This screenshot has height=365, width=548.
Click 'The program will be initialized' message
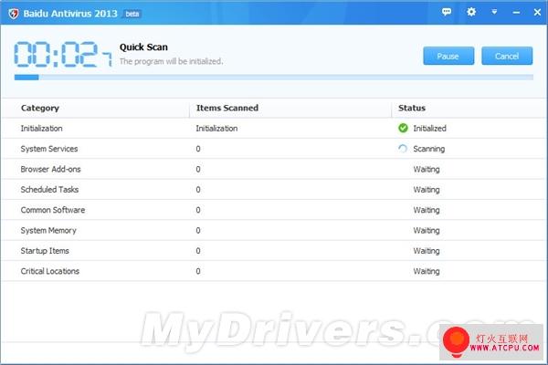pos(172,61)
